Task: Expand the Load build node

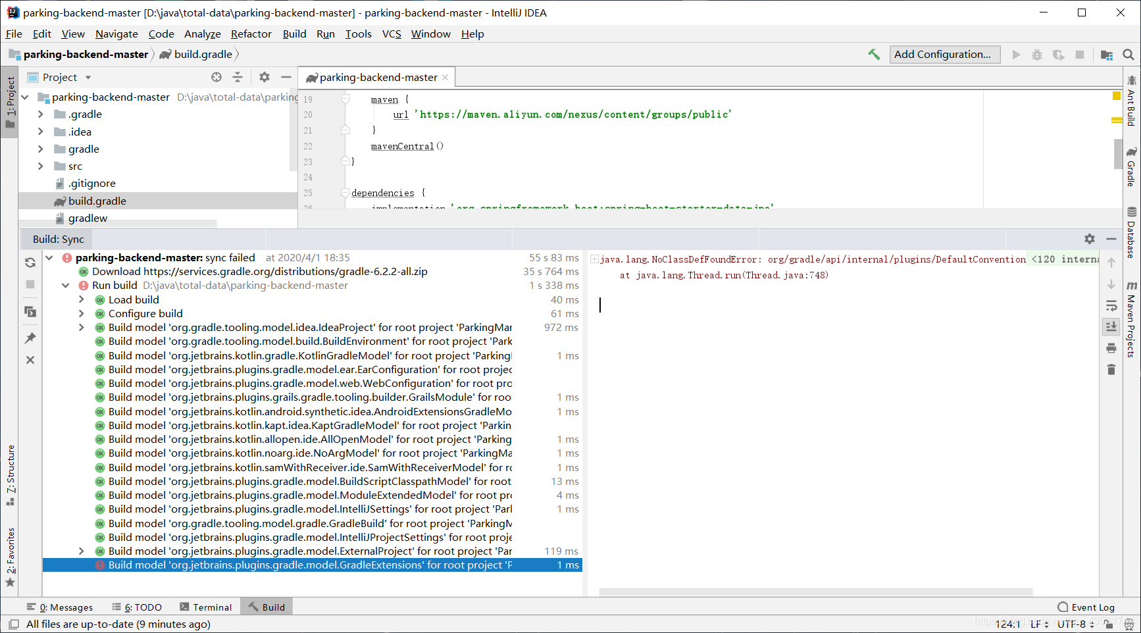Action: pos(81,299)
